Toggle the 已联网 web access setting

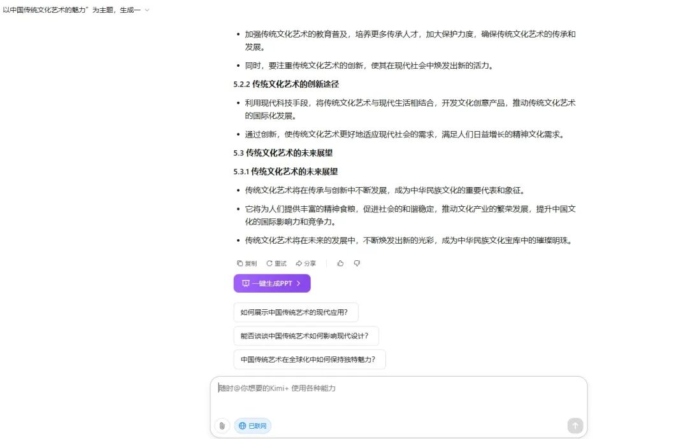point(253,426)
